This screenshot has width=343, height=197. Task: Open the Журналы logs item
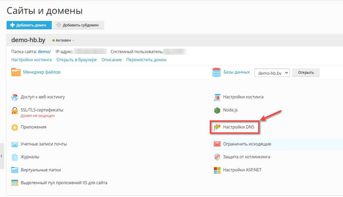30,157
